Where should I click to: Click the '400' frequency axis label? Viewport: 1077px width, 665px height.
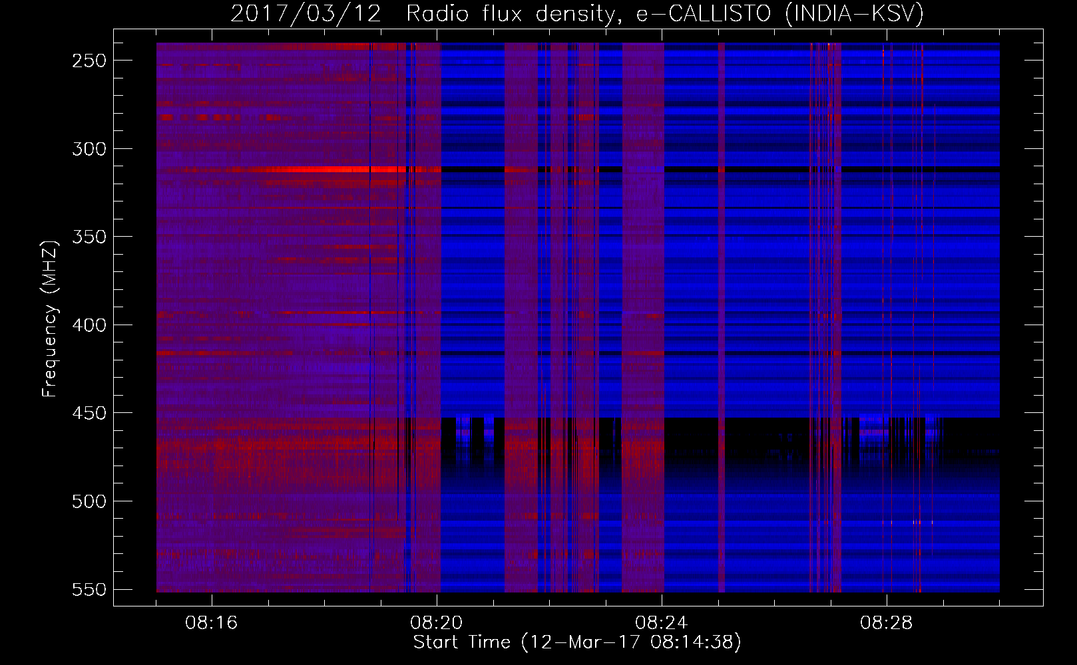coord(89,325)
